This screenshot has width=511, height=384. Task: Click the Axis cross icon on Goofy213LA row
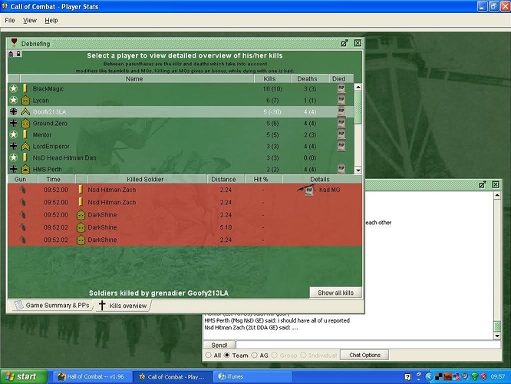[x=13, y=111]
